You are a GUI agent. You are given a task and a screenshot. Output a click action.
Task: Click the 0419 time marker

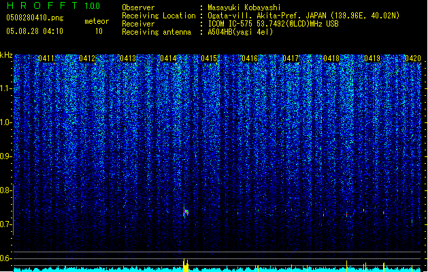[372, 58]
